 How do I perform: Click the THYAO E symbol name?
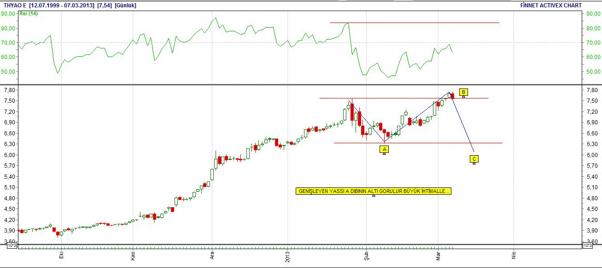point(14,6)
